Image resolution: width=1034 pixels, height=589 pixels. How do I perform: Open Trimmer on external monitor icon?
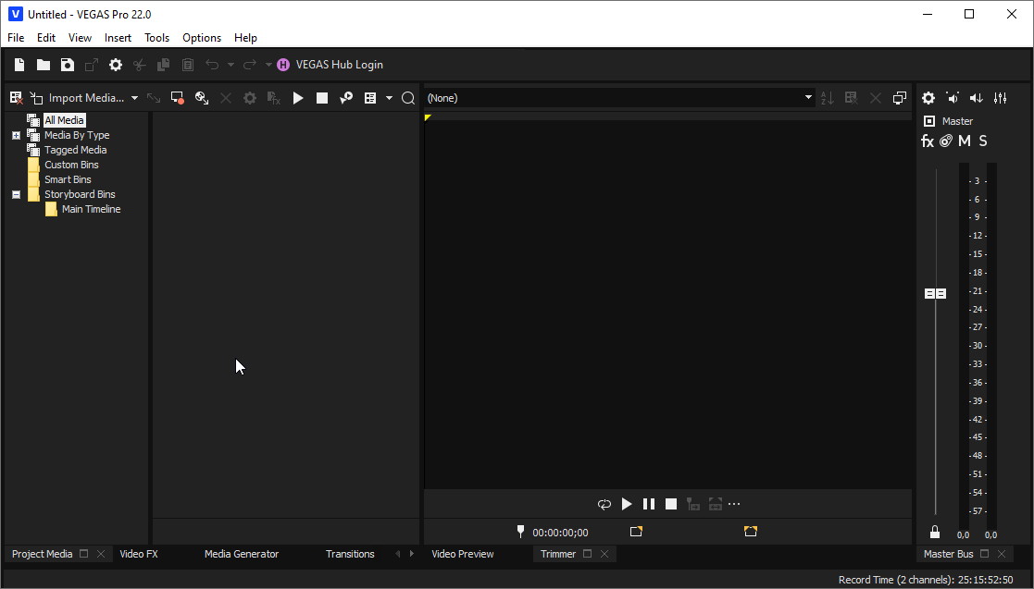[x=900, y=98]
